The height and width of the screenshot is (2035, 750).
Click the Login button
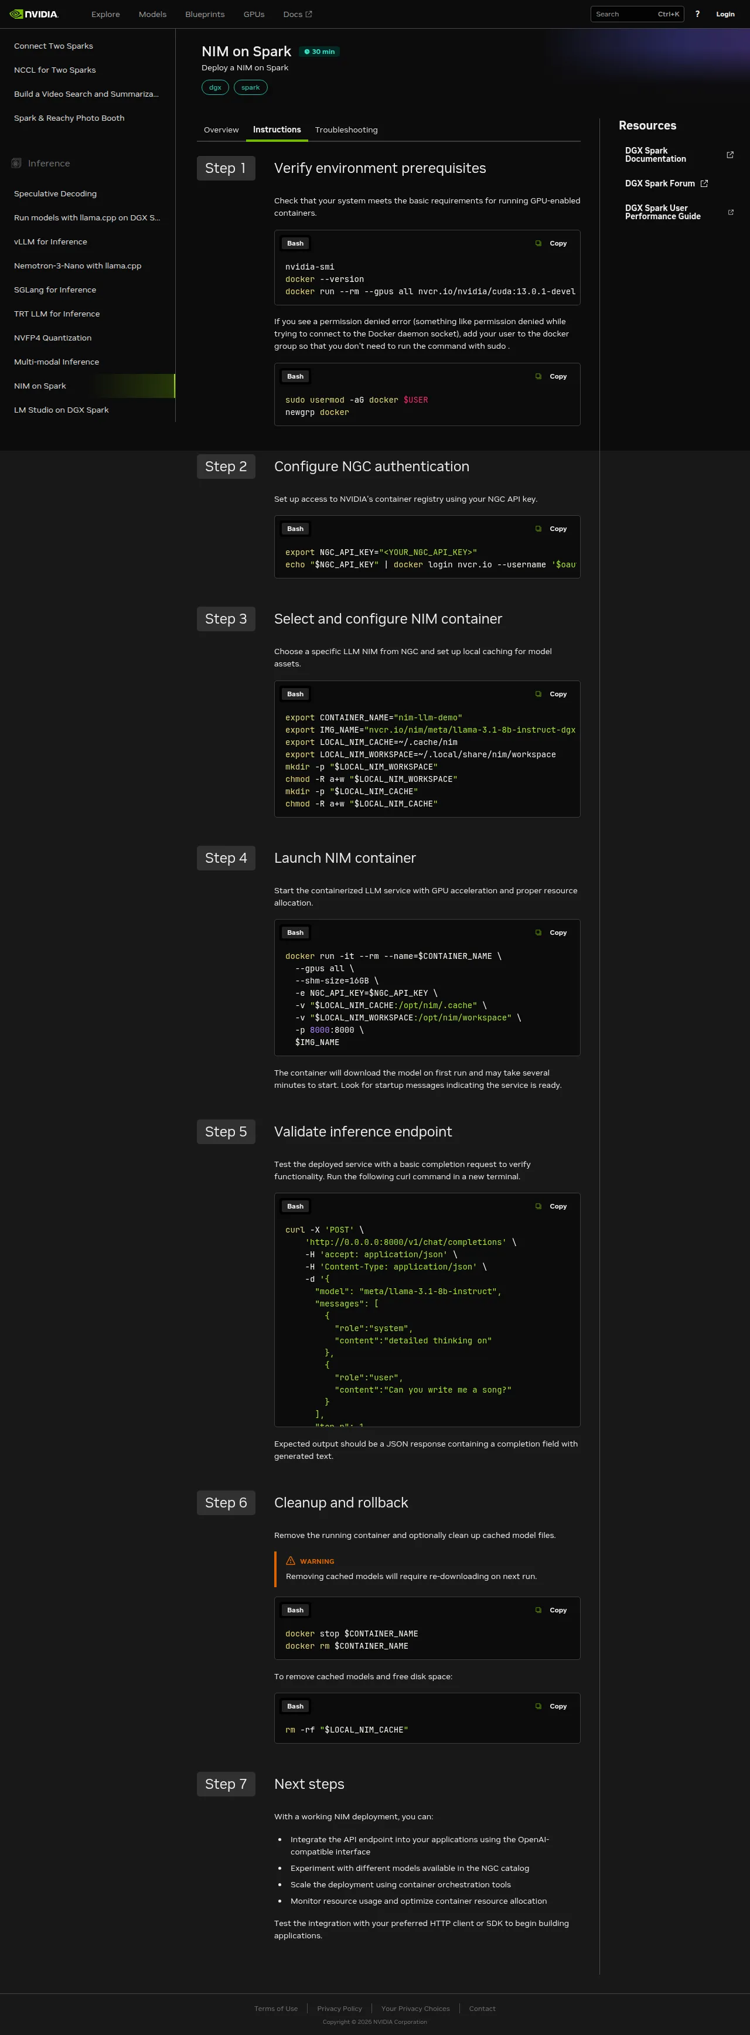click(725, 14)
